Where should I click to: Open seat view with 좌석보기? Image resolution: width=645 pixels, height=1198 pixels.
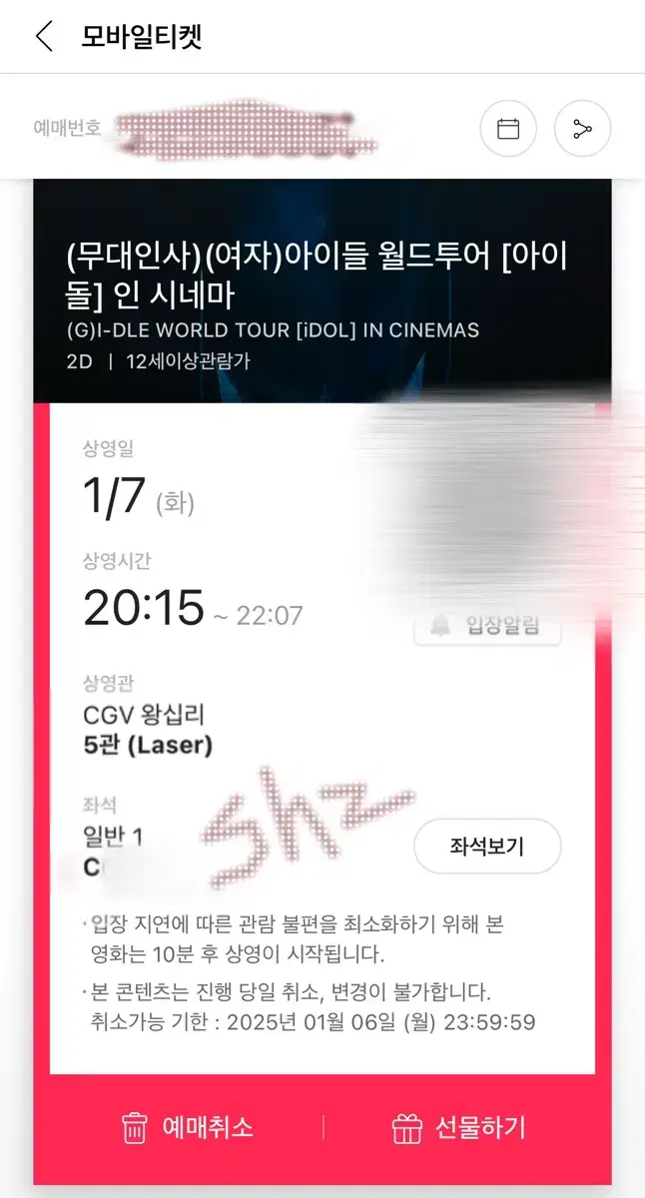[487, 847]
